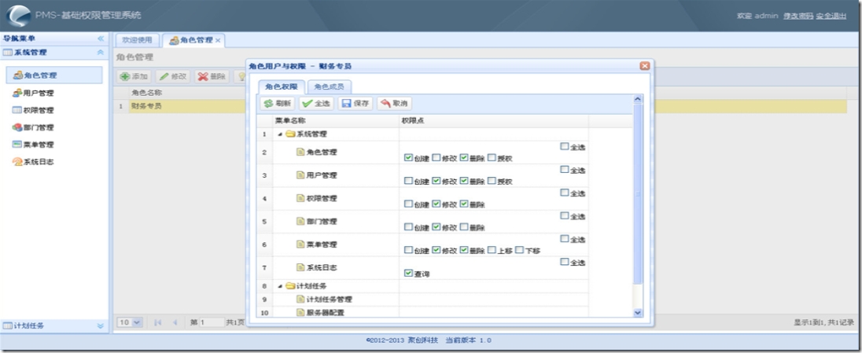Image resolution: width=862 pixels, height=353 pixels.
Task: Click the PMS globe logo icon
Action: pos(19,16)
